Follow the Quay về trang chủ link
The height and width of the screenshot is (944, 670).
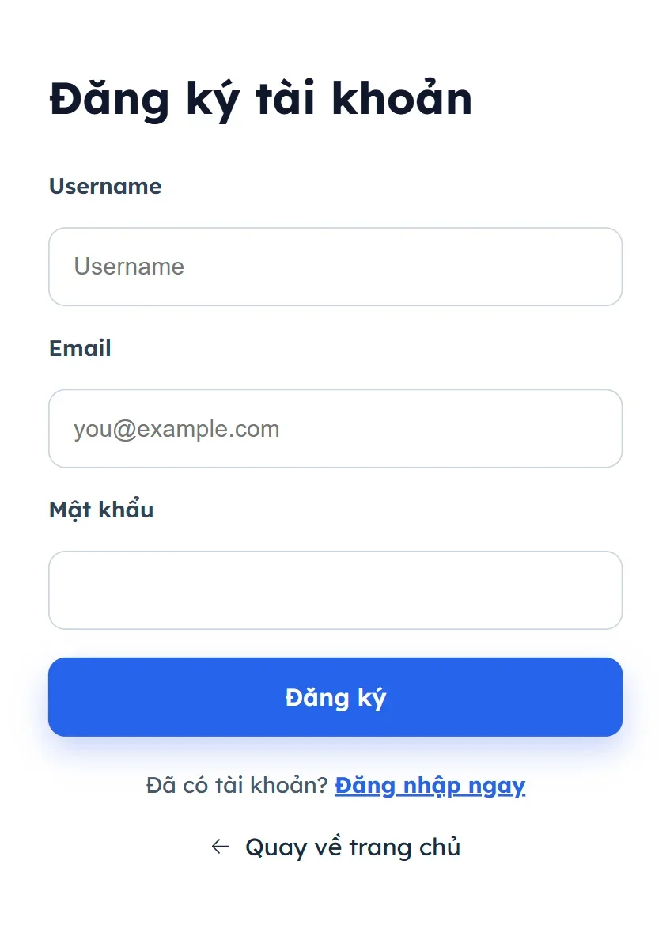point(352,847)
